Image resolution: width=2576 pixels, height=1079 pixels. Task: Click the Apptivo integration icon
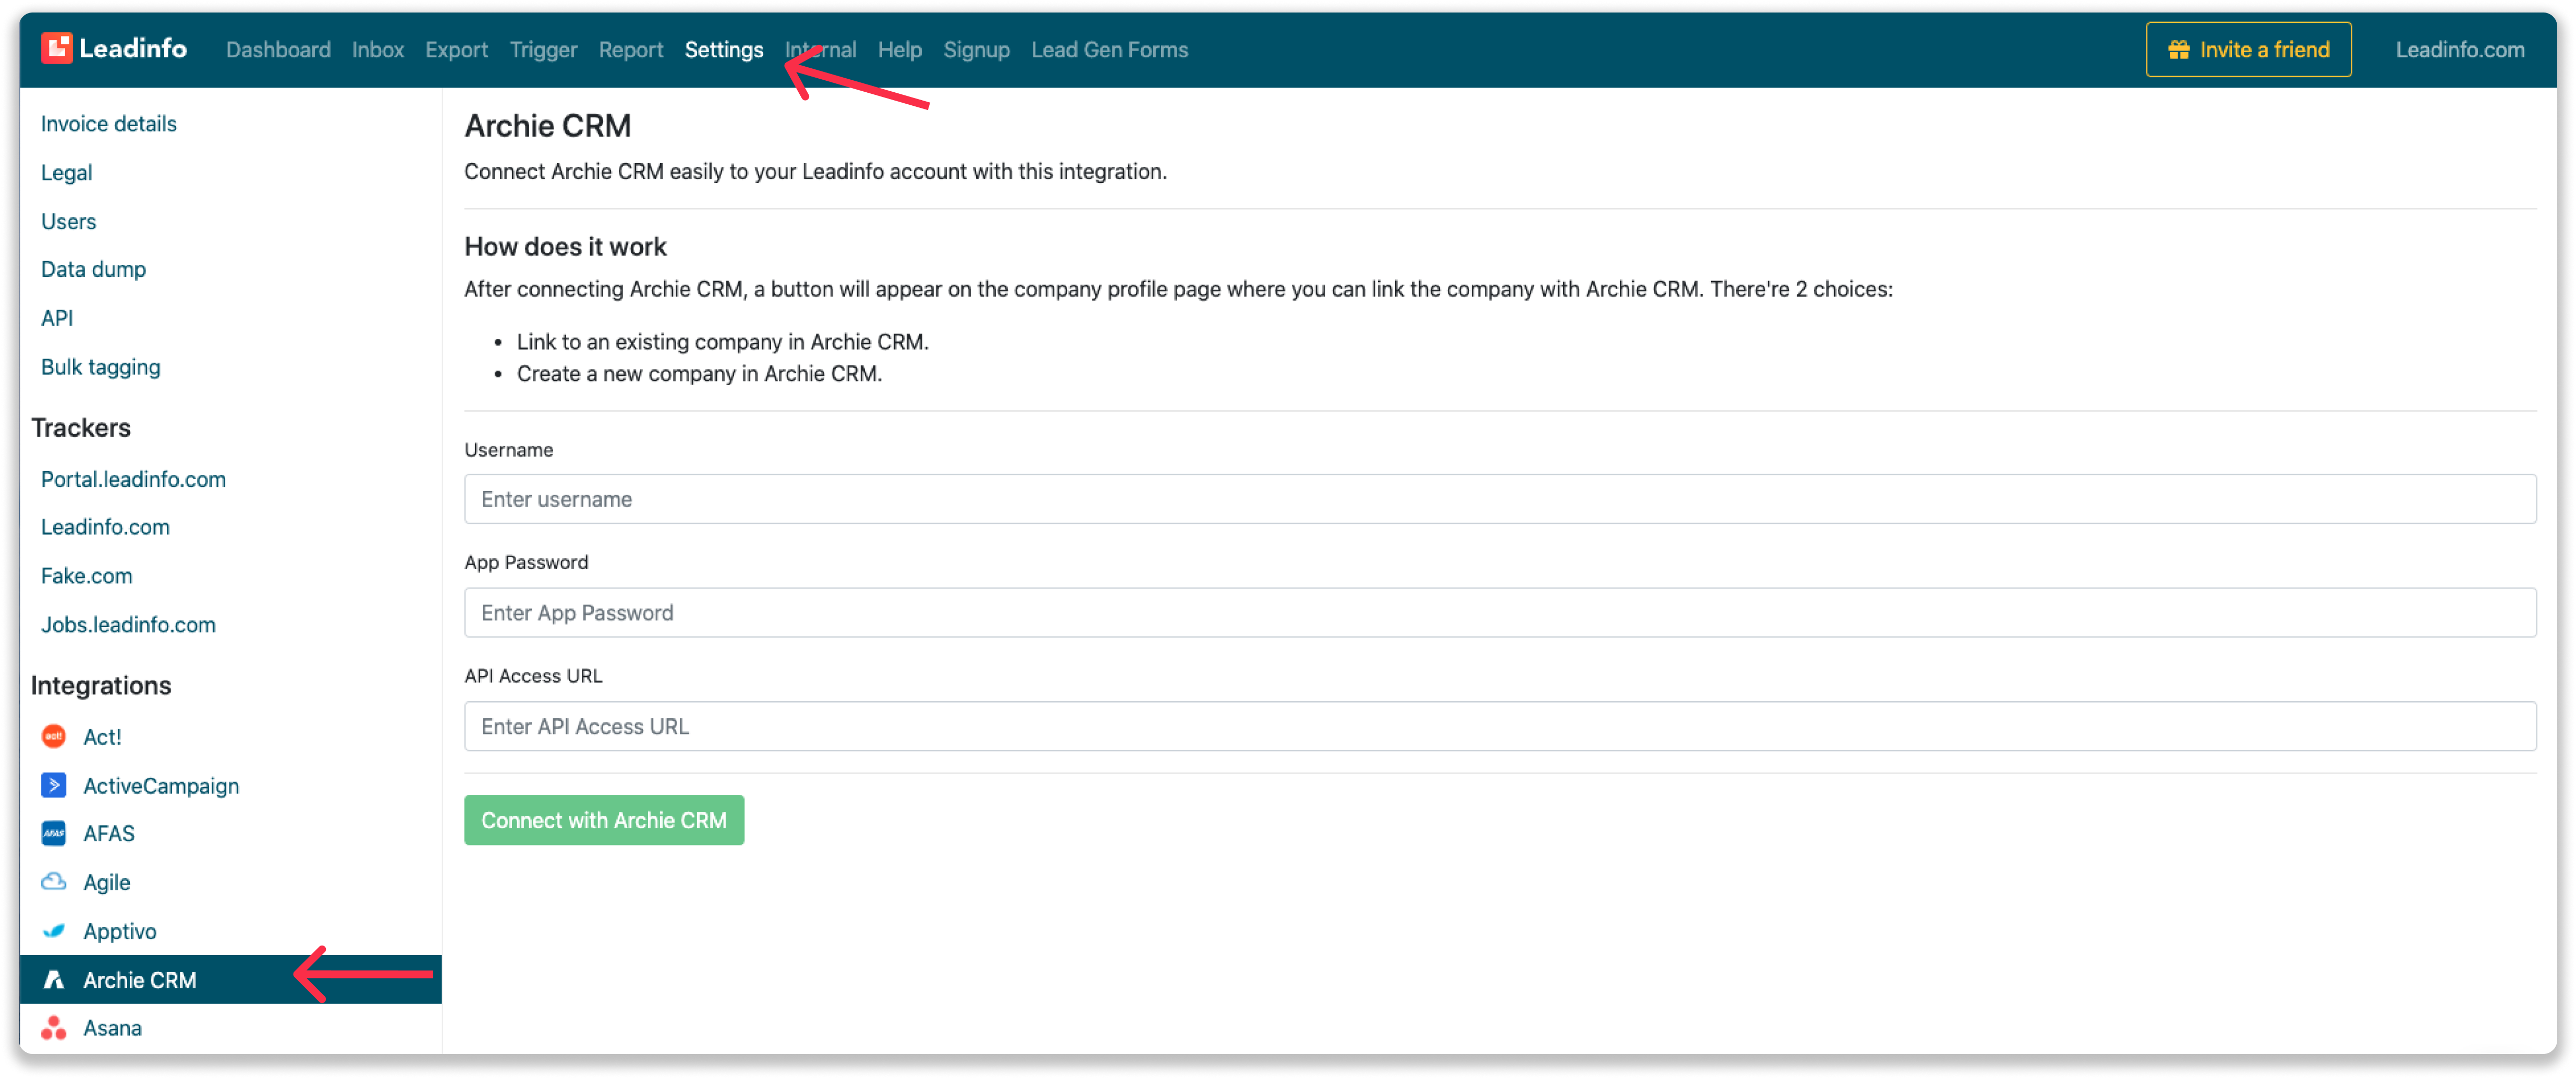(x=54, y=931)
